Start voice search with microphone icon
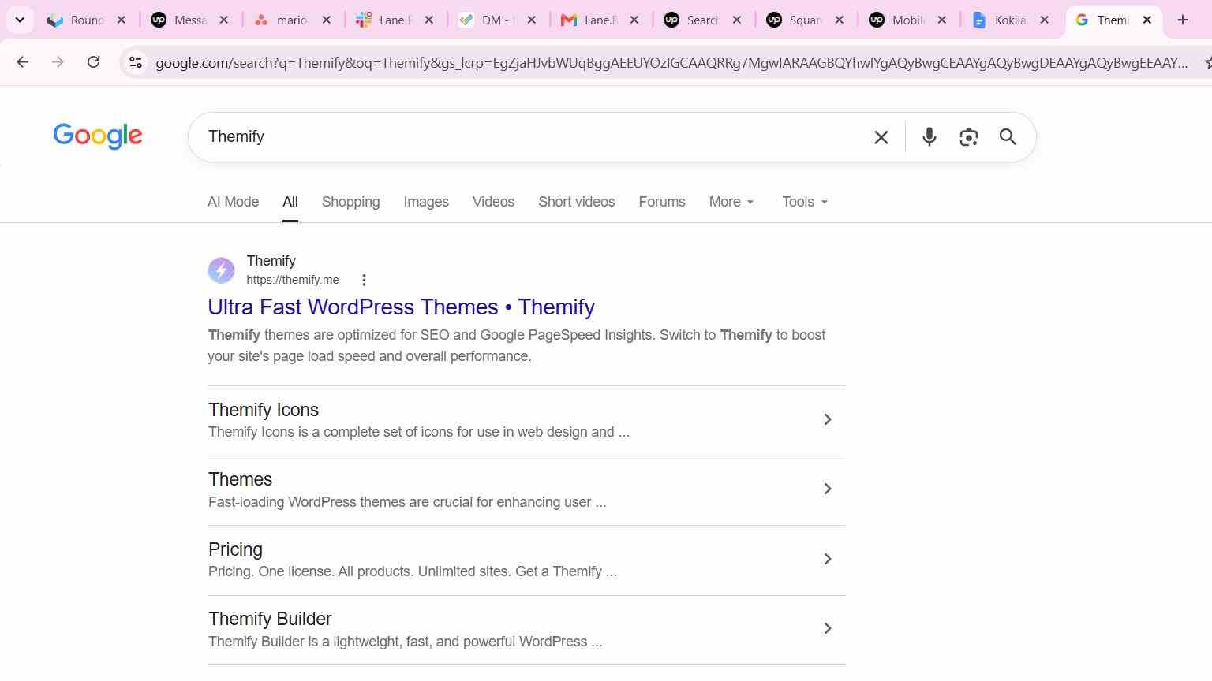The image size is (1212, 681). coord(929,137)
